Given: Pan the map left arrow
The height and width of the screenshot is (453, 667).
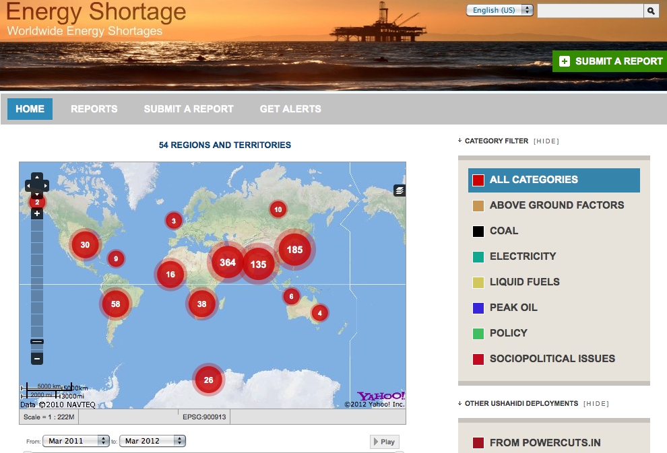Looking at the screenshot, I should tap(28, 186).
